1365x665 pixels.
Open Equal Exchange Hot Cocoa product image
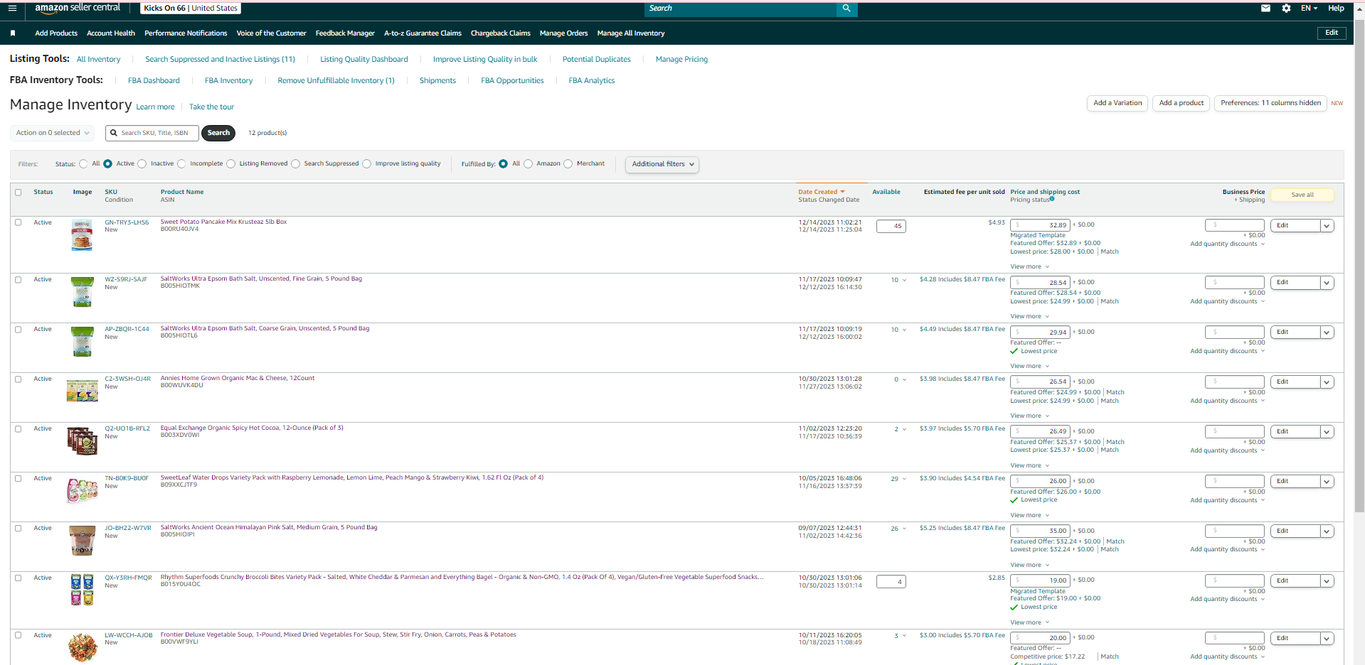click(83, 440)
